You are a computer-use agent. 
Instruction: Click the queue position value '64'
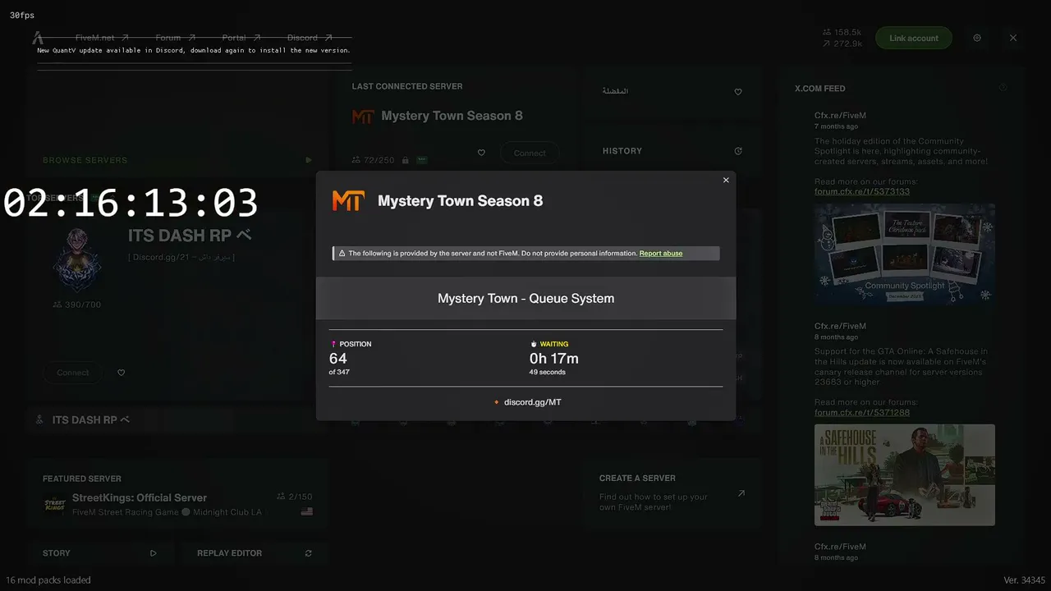[x=338, y=359]
